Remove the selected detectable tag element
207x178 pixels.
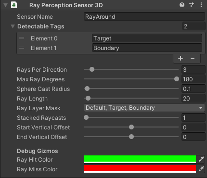coord(193,58)
